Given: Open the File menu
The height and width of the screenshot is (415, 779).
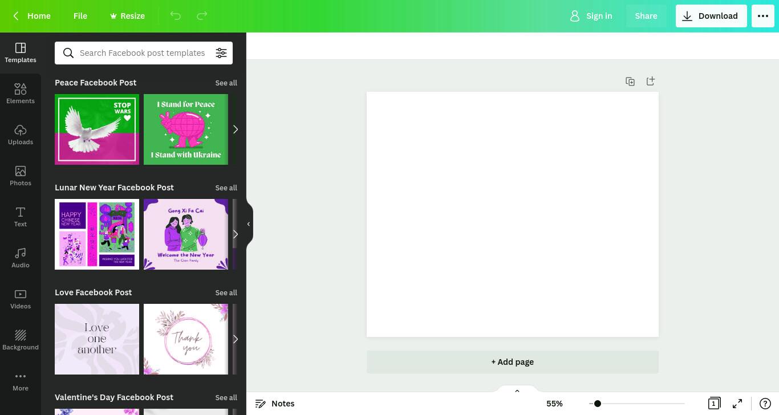Looking at the screenshot, I should [x=80, y=16].
